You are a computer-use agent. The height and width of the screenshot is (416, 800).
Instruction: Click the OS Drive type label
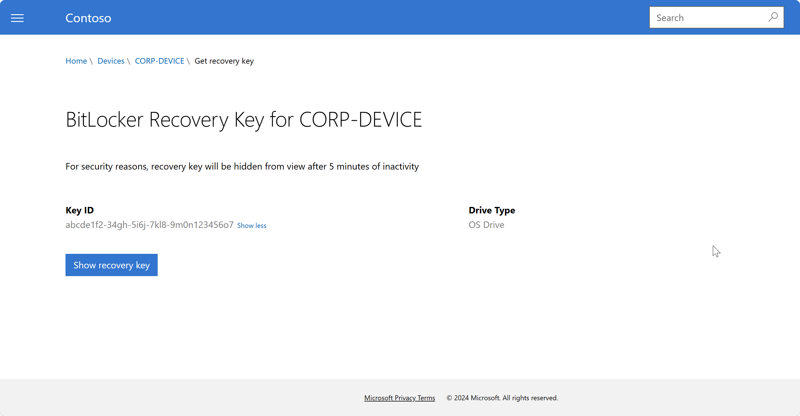tap(486, 225)
